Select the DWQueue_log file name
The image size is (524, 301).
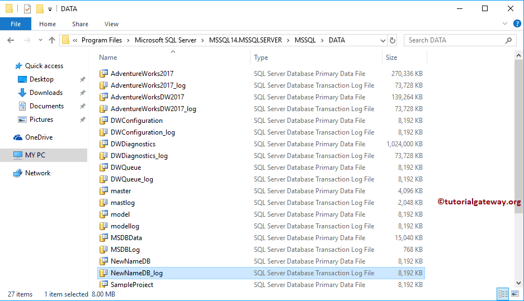(131, 179)
